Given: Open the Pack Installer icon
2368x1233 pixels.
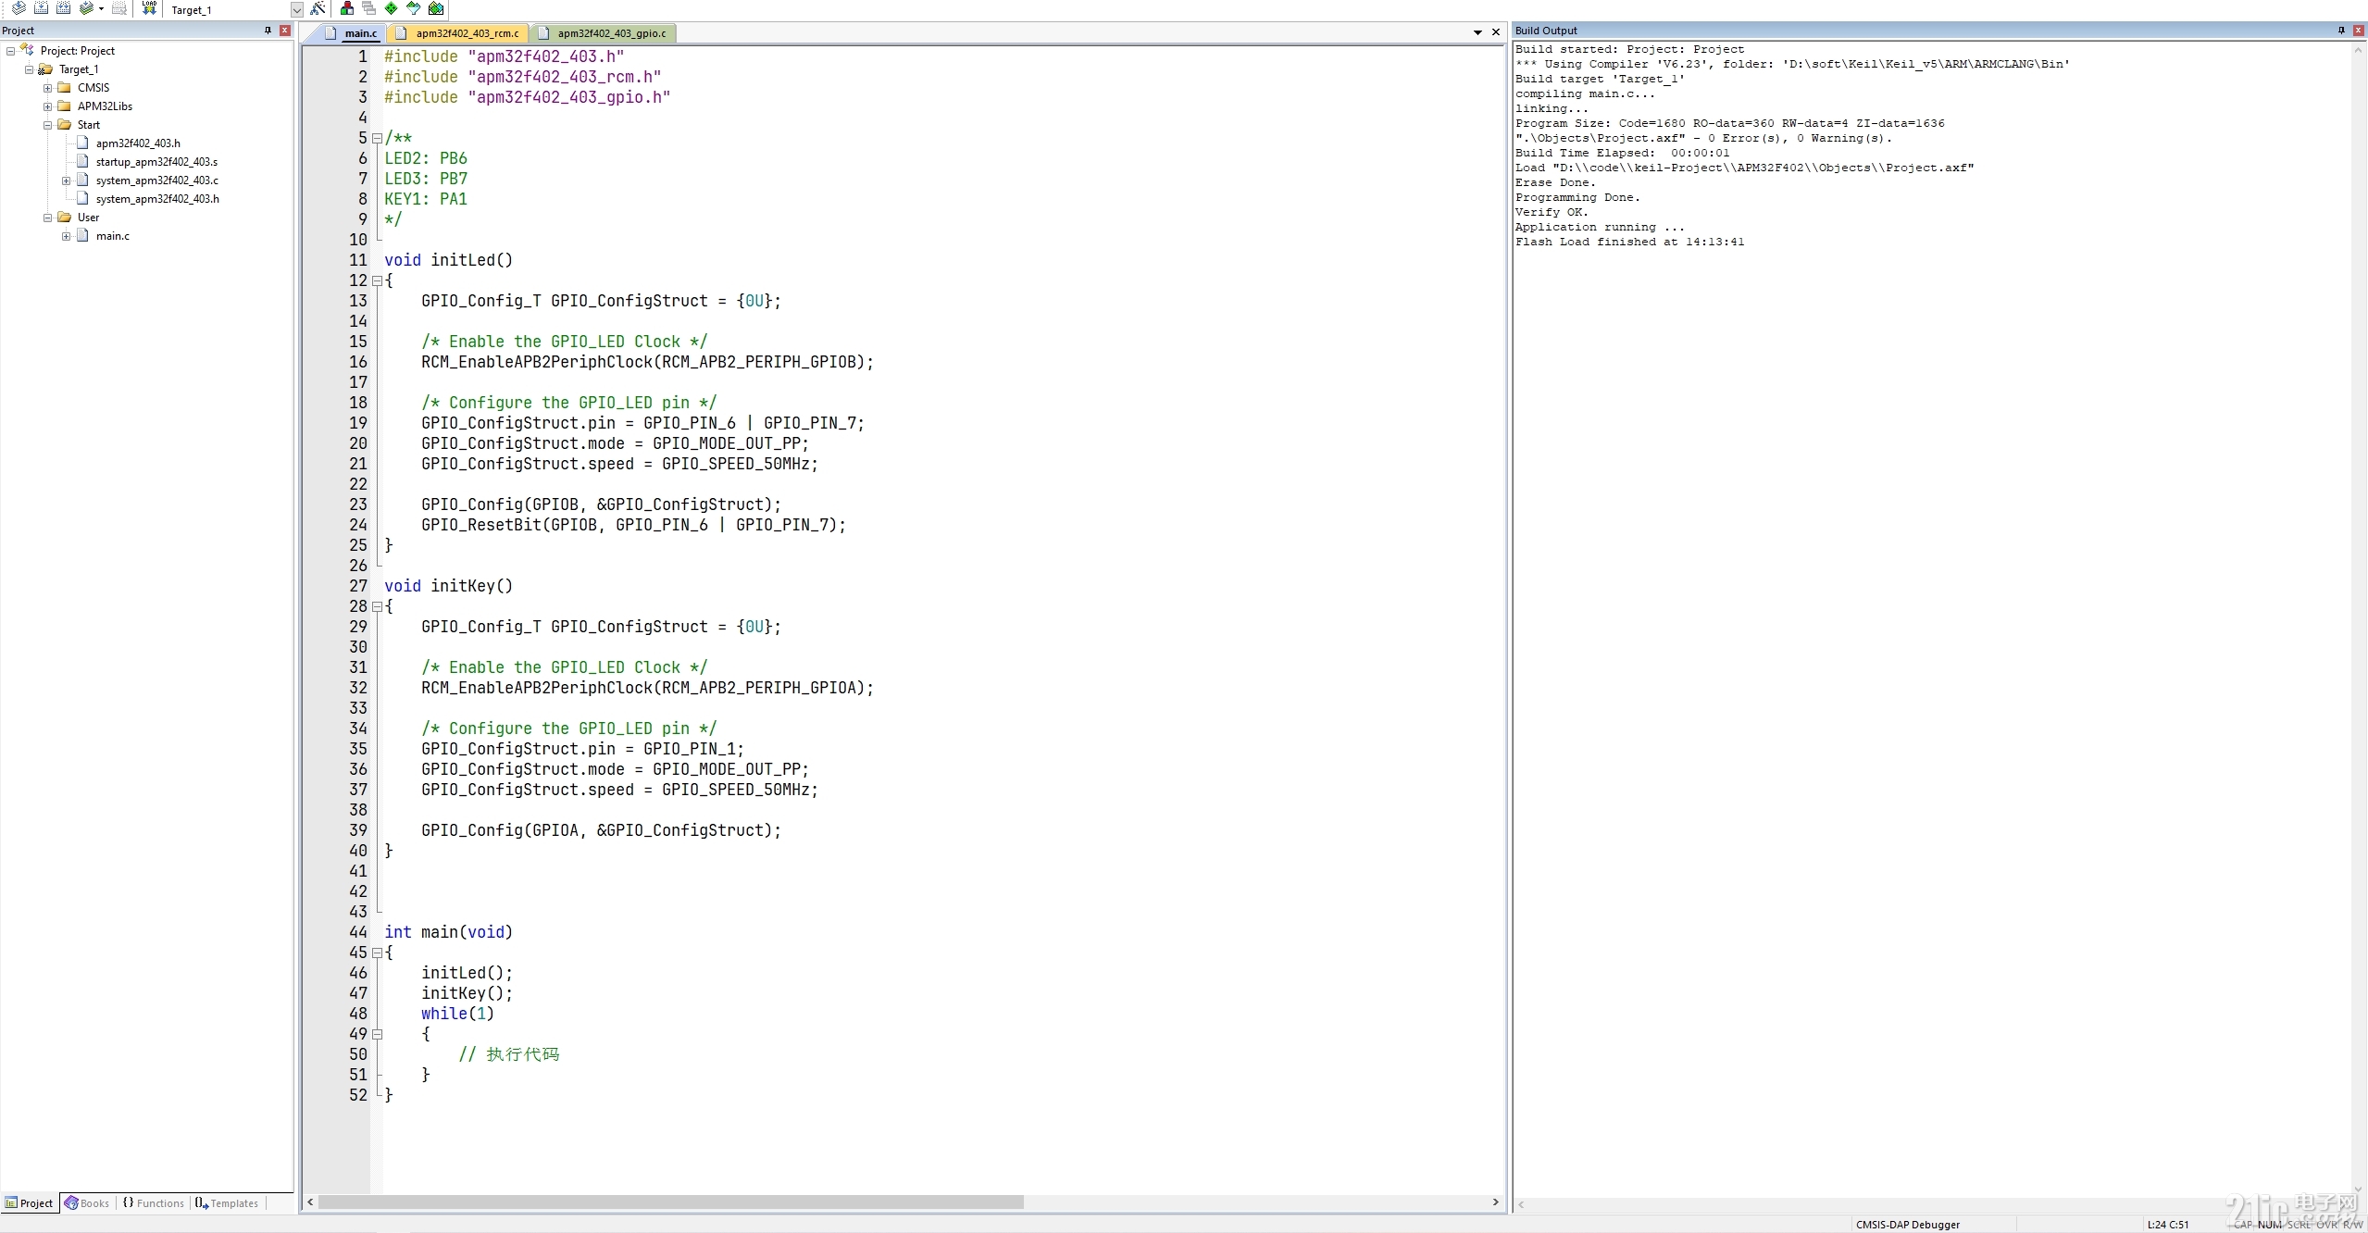Looking at the screenshot, I should pos(436,8).
